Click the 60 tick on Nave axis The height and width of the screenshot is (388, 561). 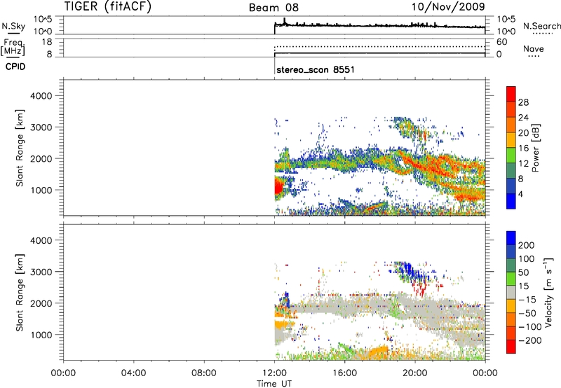501,42
